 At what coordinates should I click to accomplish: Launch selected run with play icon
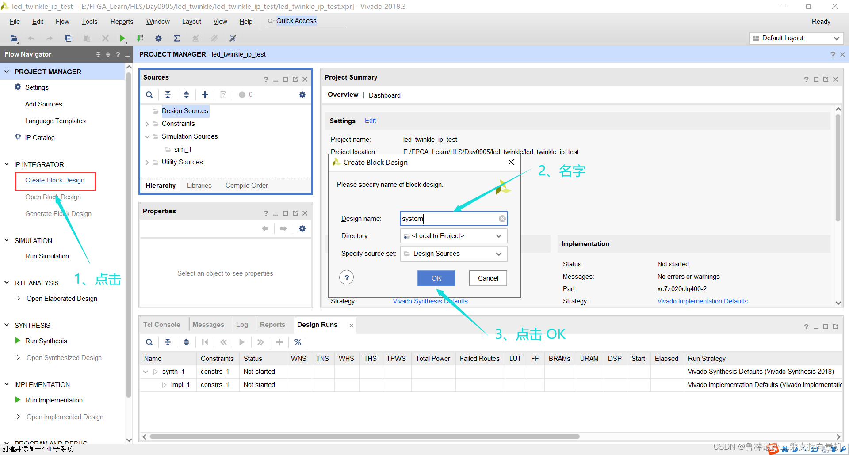242,342
